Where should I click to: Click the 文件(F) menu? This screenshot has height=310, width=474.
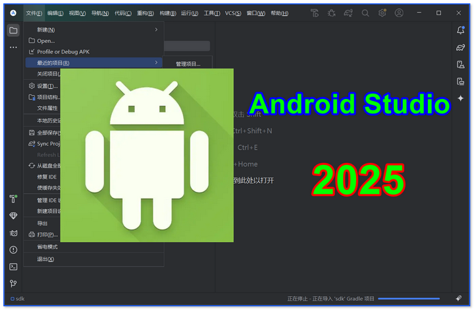34,13
